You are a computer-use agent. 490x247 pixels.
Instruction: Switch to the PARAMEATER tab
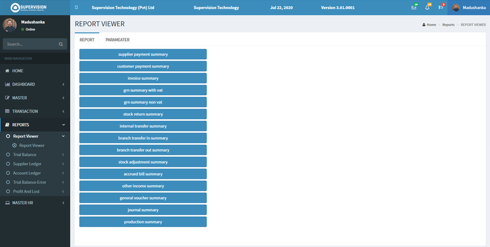117,40
